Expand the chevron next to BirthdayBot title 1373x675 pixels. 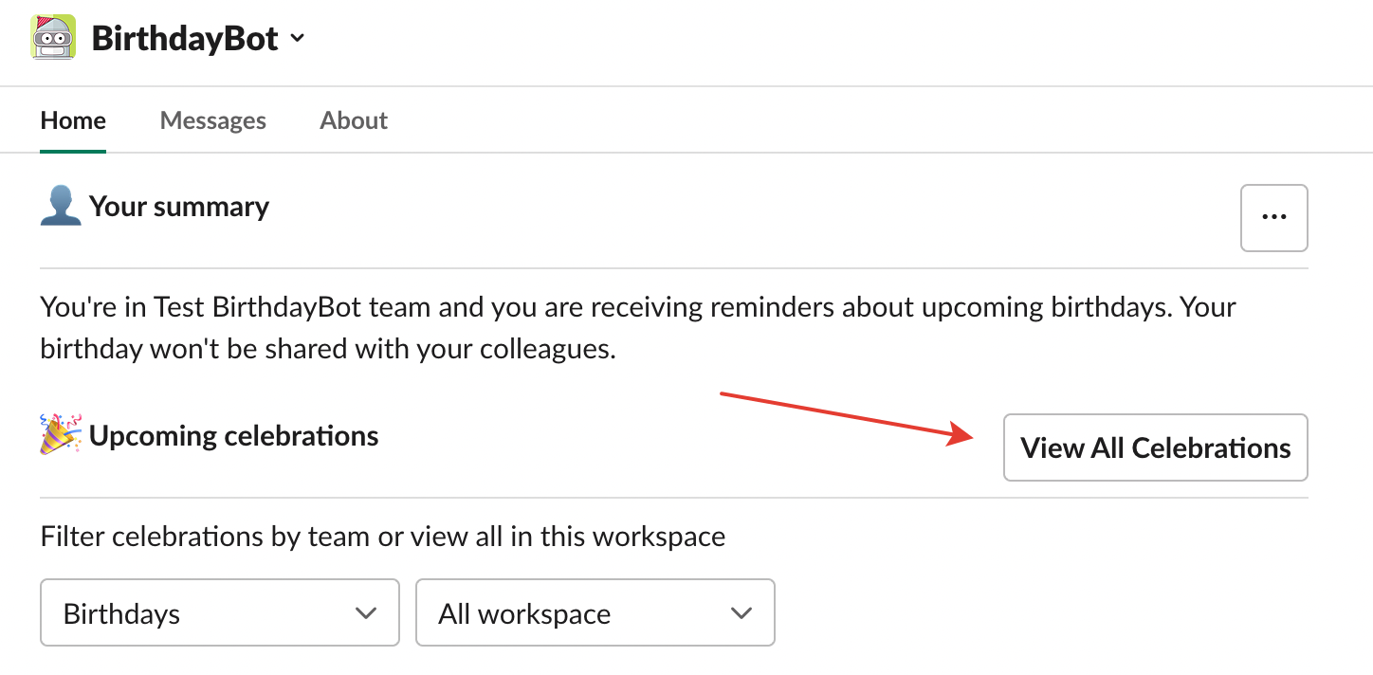[x=297, y=39]
